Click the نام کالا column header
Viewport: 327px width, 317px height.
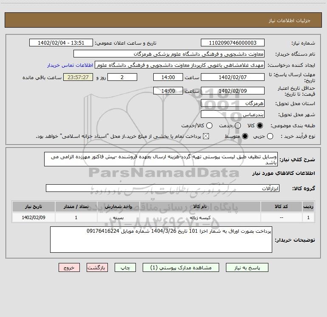click(x=200, y=206)
